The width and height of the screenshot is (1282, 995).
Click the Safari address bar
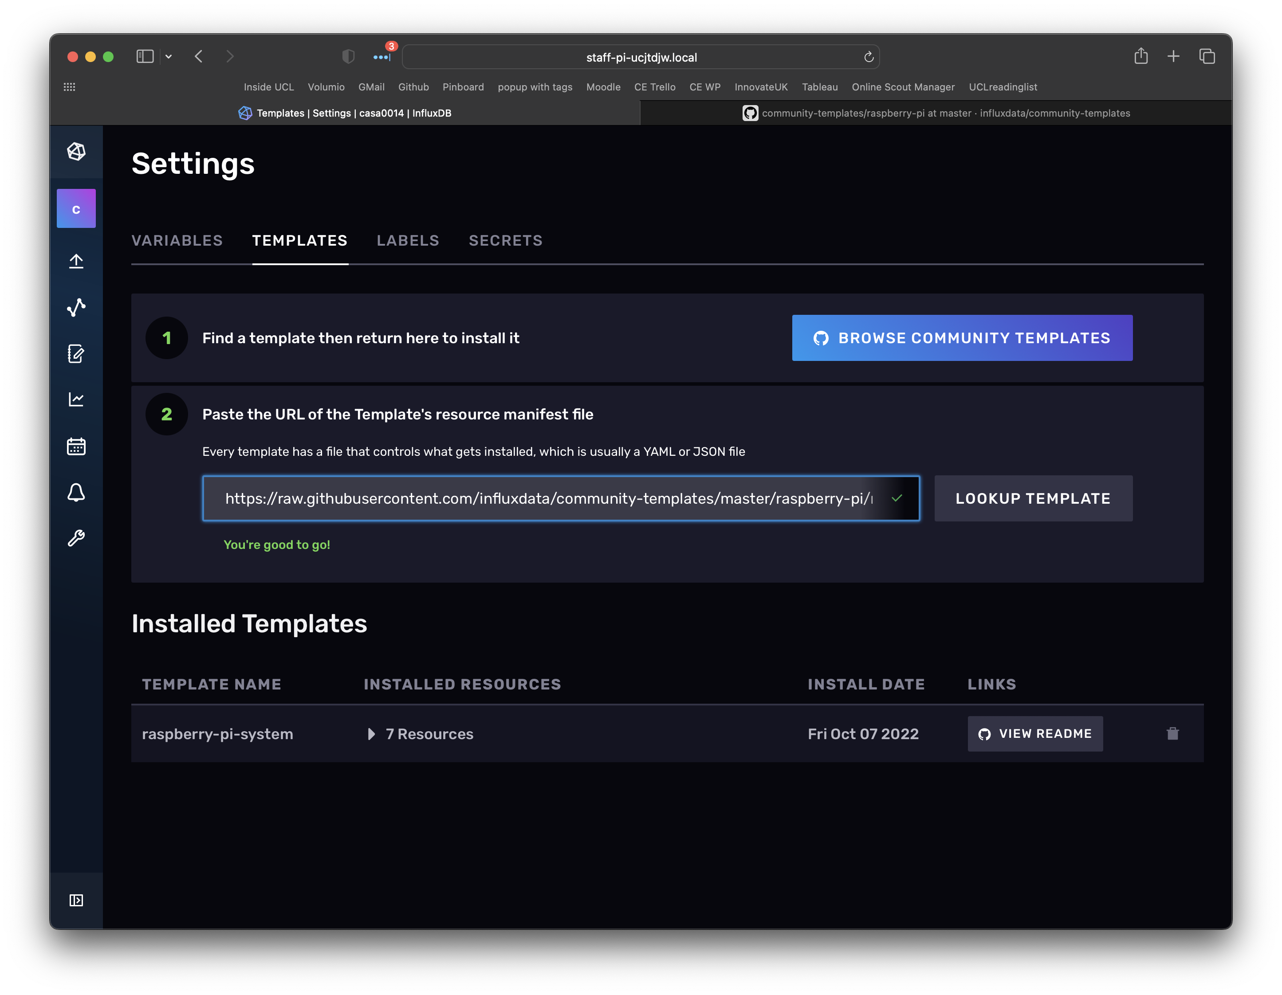click(641, 57)
